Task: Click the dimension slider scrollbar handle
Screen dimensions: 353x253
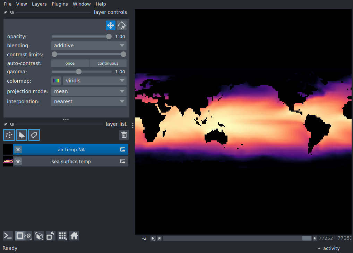Action: pyautogui.click(x=307, y=238)
